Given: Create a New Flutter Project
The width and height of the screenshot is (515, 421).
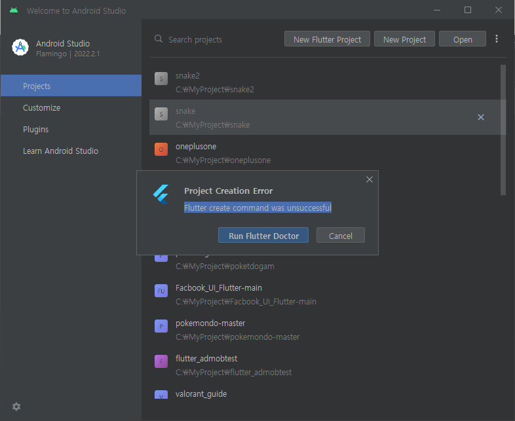Looking at the screenshot, I should point(327,39).
